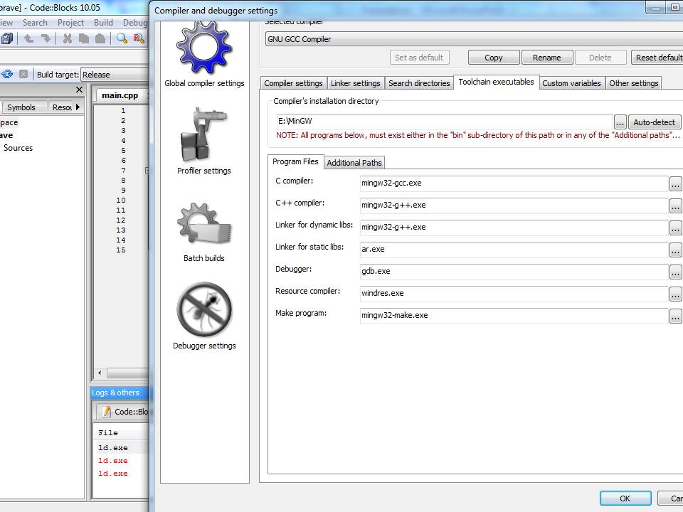Click the Paste toolbar icon
This screenshot has height=512, width=683.
point(100,38)
